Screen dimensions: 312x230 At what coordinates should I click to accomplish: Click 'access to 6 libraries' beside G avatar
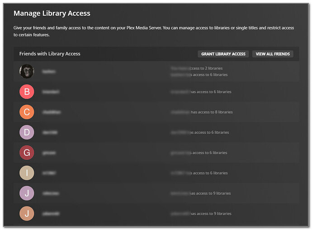coord(210,152)
